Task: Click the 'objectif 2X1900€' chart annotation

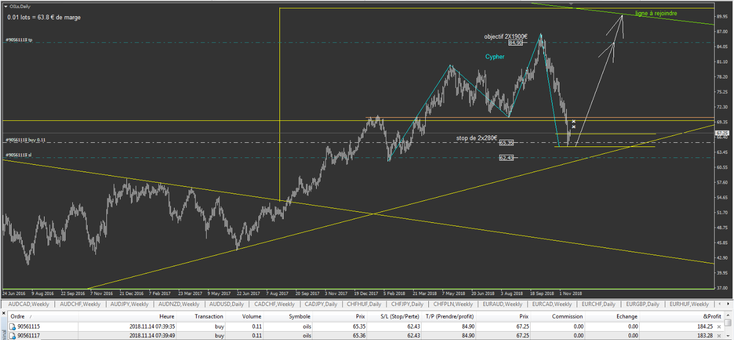Action: point(505,37)
